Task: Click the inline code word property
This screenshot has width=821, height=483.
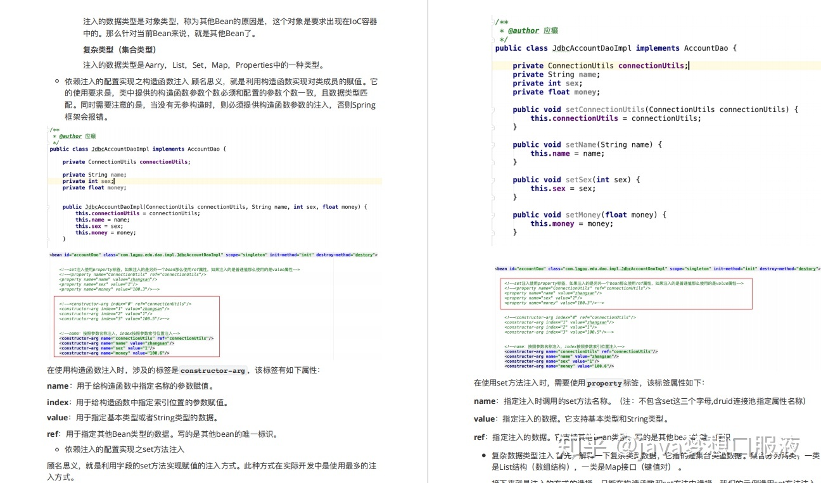Action: click(605, 383)
